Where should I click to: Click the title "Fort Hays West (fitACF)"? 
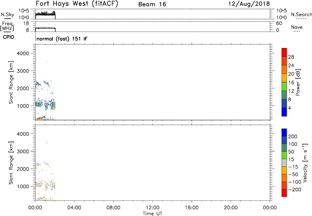coord(77,4)
